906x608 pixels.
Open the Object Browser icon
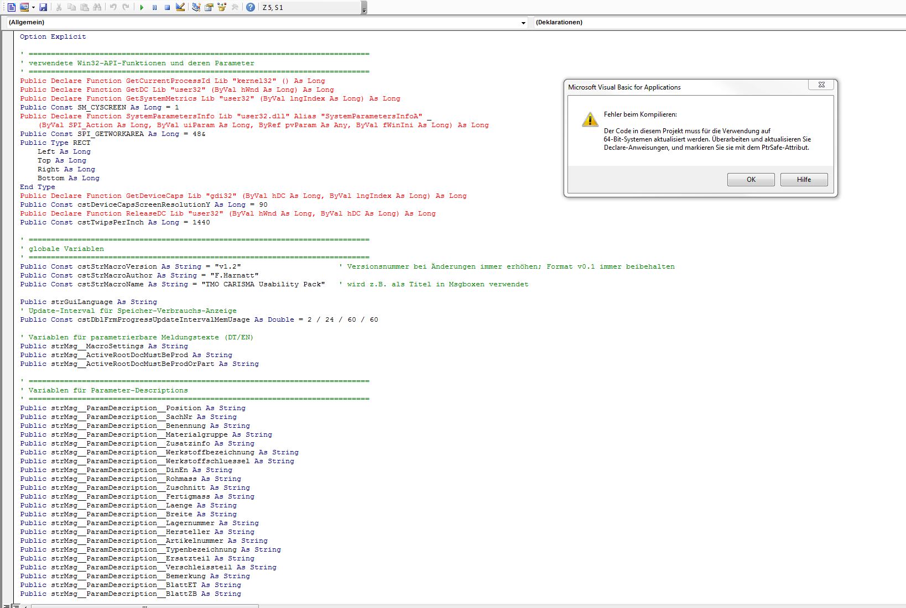click(x=222, y=7)
